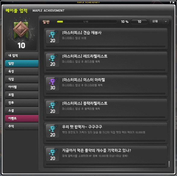Click the bronze rank emblem badge
Viewport: 177px width, 176px height.
point(21,30)
